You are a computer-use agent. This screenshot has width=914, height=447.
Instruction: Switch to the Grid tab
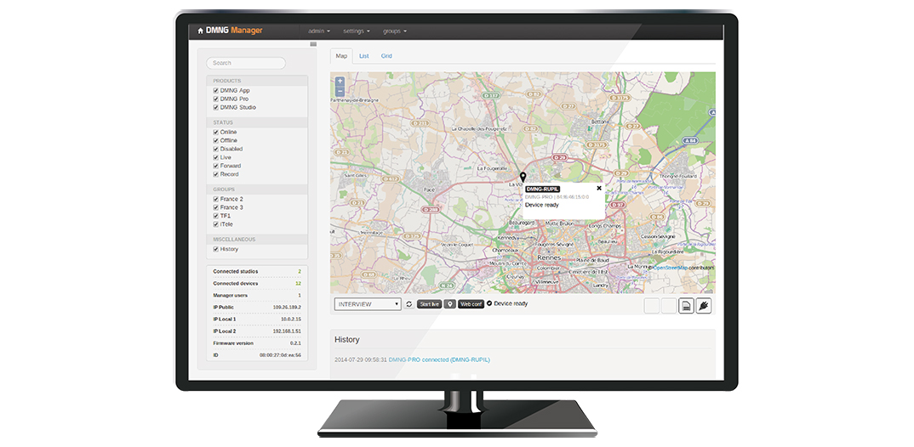pos(386,56)
